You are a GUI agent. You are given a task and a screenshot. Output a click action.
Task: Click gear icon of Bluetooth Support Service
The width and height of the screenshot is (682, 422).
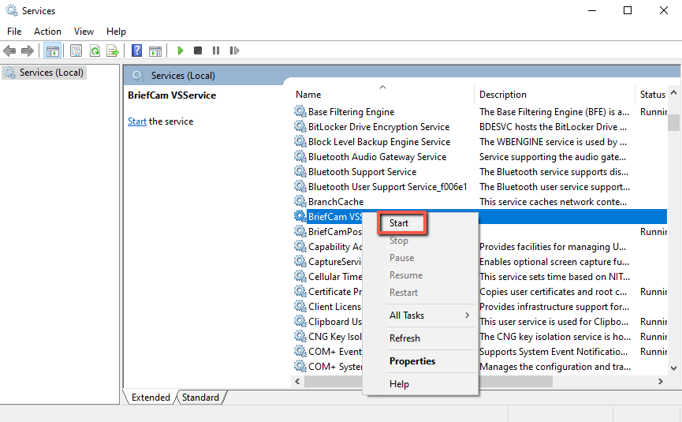[x=300, y=171]
